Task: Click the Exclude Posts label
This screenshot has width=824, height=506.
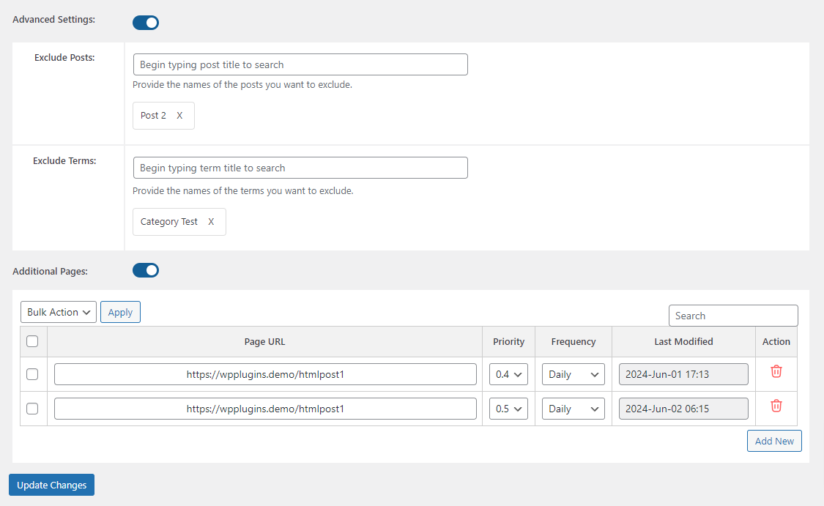Action: click(64, 58)
